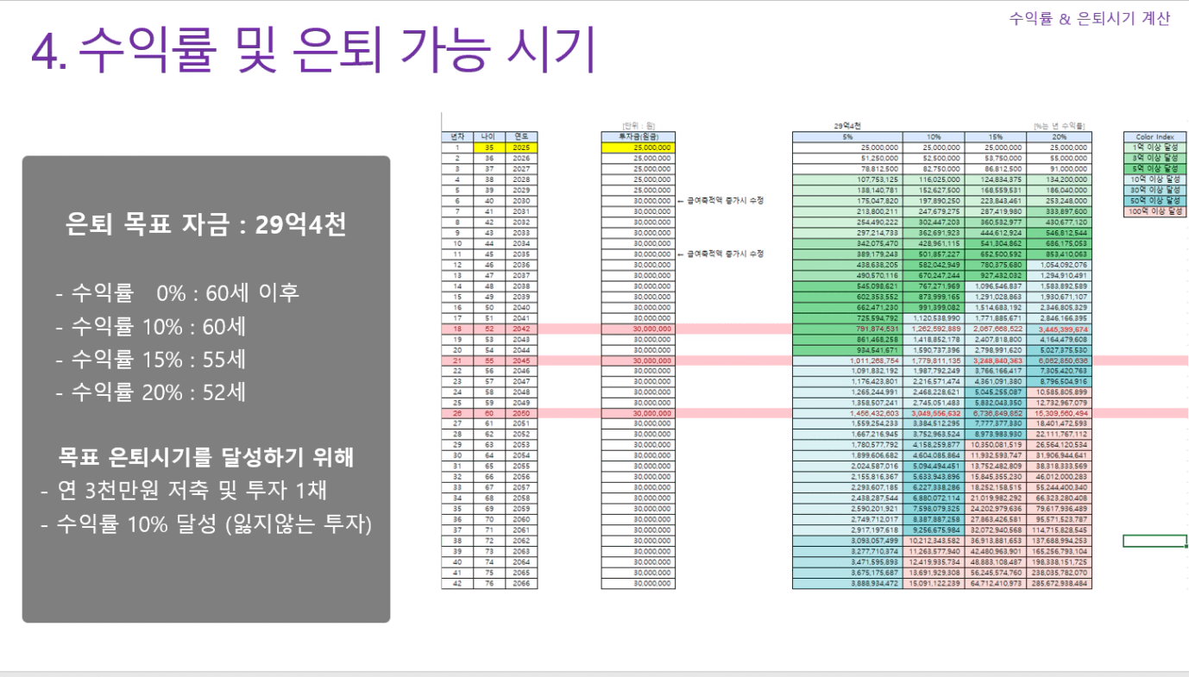Click the '[%는 년 수익률]' note above the table
The image size is (1189, 677).
tap(1059, 126)
